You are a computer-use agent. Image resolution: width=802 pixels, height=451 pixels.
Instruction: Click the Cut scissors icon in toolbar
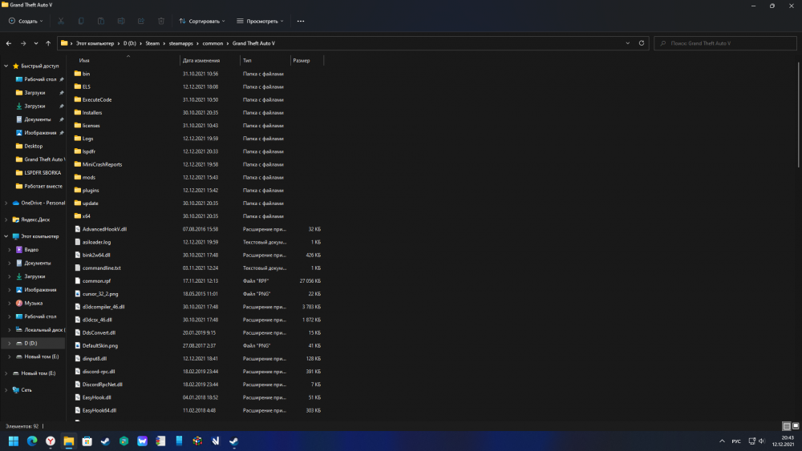click(61, 21)
